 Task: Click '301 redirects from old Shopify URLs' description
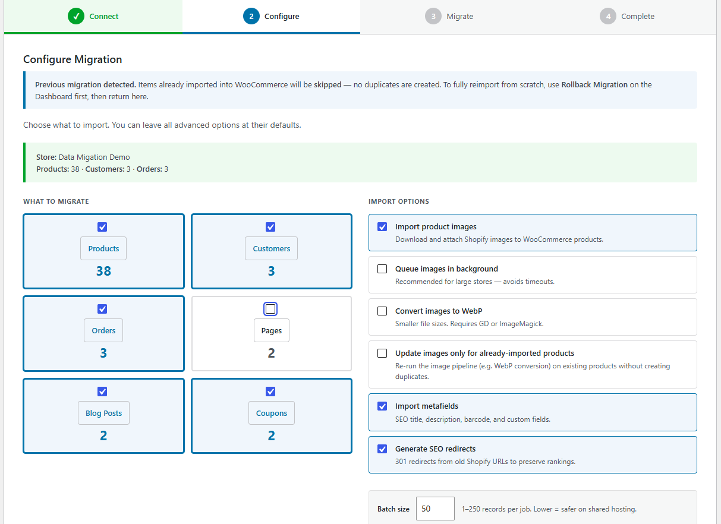click(486, 462)
